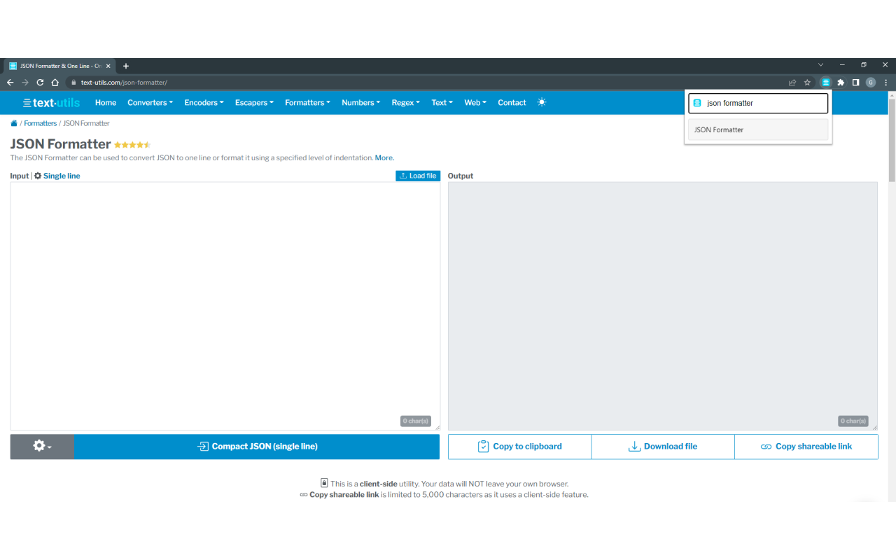The image size is (896, 560).
Task: Expand the Web menu
Action: 475,103
